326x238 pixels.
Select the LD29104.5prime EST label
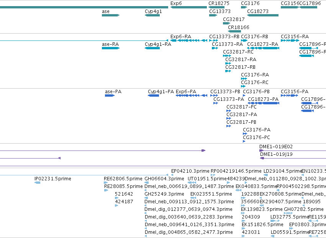coord(283,171)
